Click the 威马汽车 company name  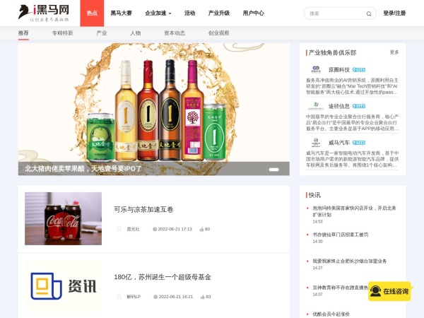pyautogui.click(x=339, y=143)
